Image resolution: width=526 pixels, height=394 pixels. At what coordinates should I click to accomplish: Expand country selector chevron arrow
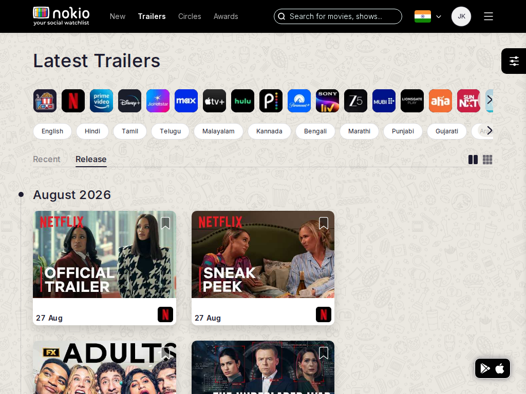pyautogui.click(x=439, y=16)
